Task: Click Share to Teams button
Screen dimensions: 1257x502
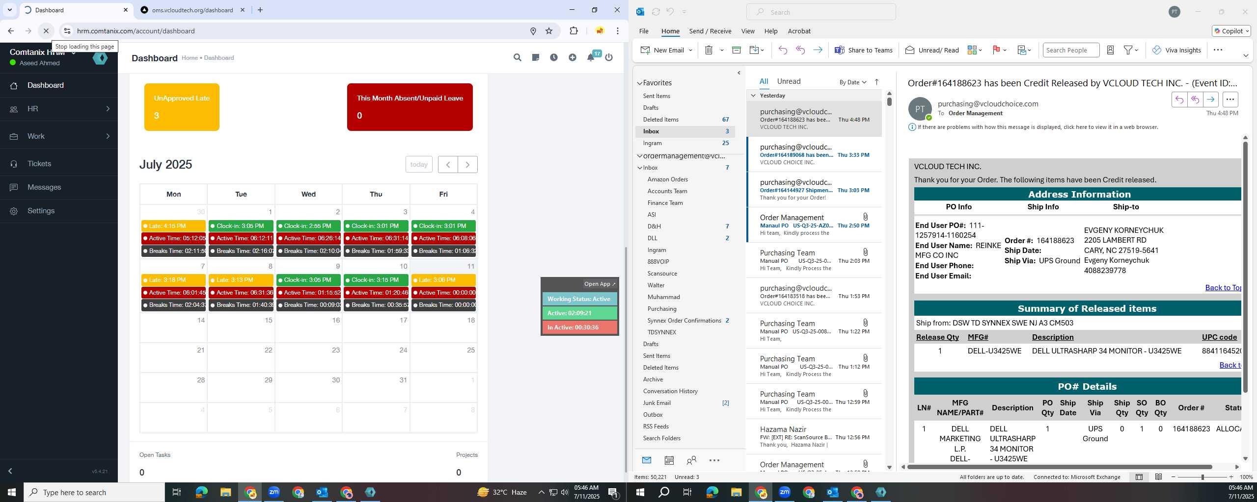Action: point(864,50)
